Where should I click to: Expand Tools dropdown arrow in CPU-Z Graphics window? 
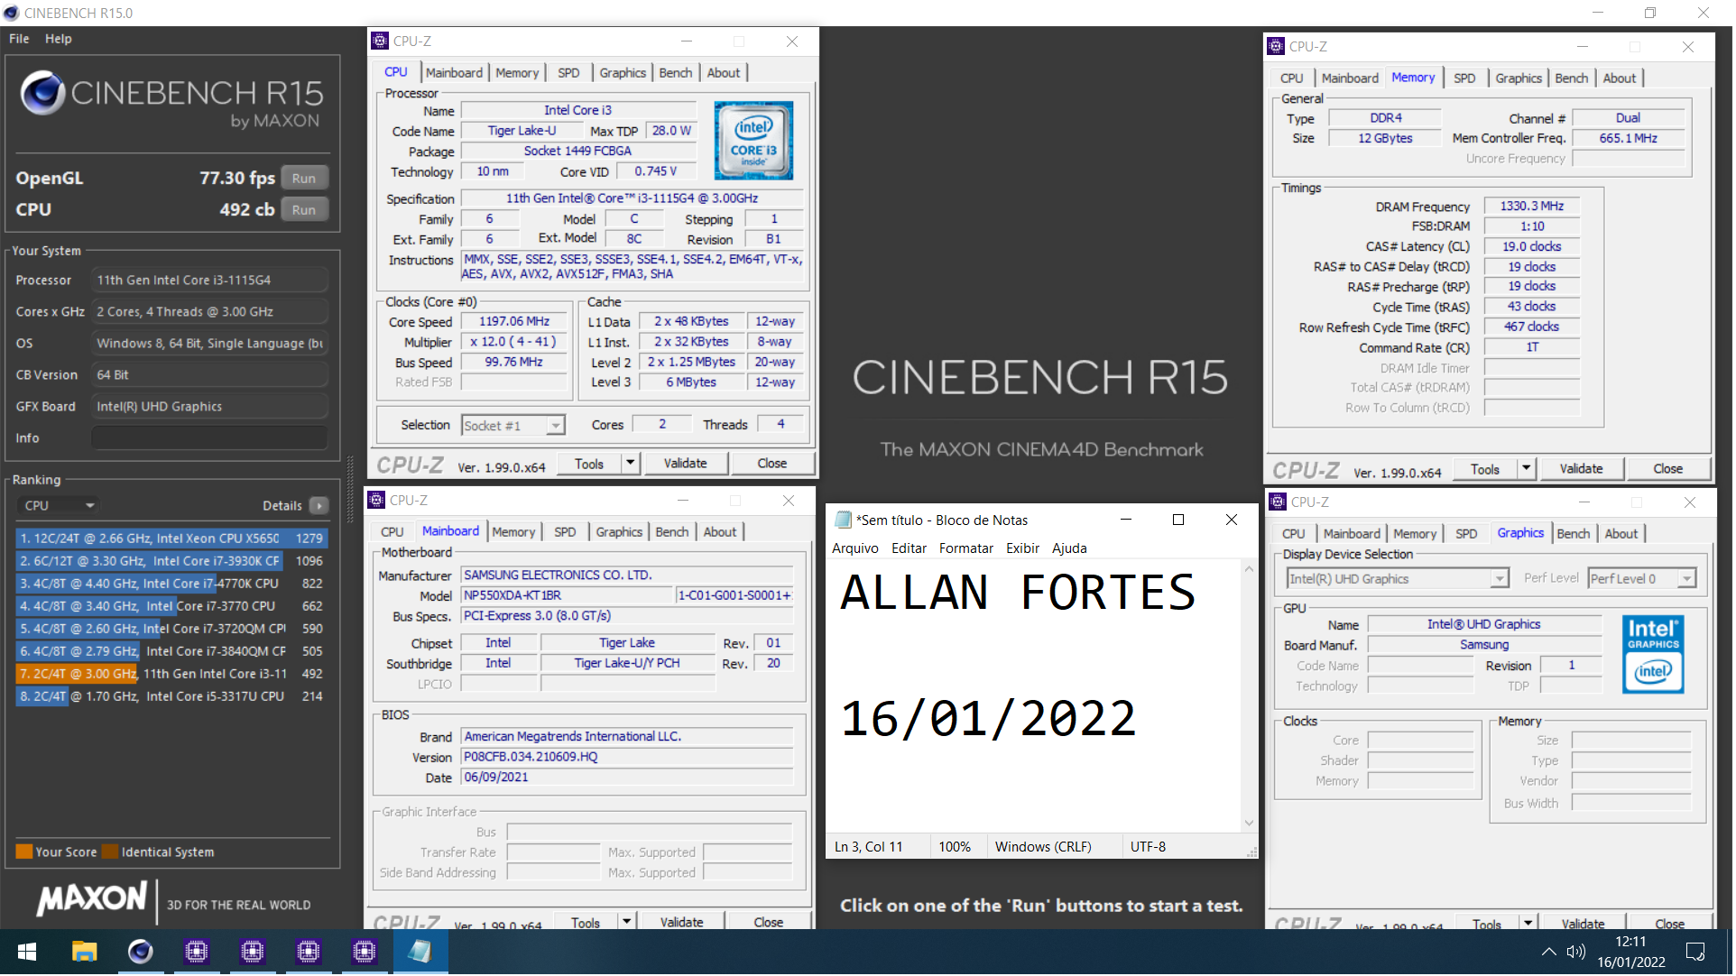point(1529,924)
